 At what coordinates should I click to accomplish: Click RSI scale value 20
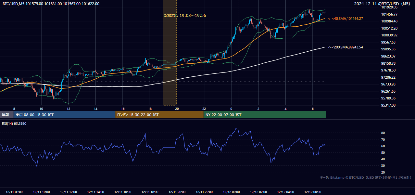(383, 172)
